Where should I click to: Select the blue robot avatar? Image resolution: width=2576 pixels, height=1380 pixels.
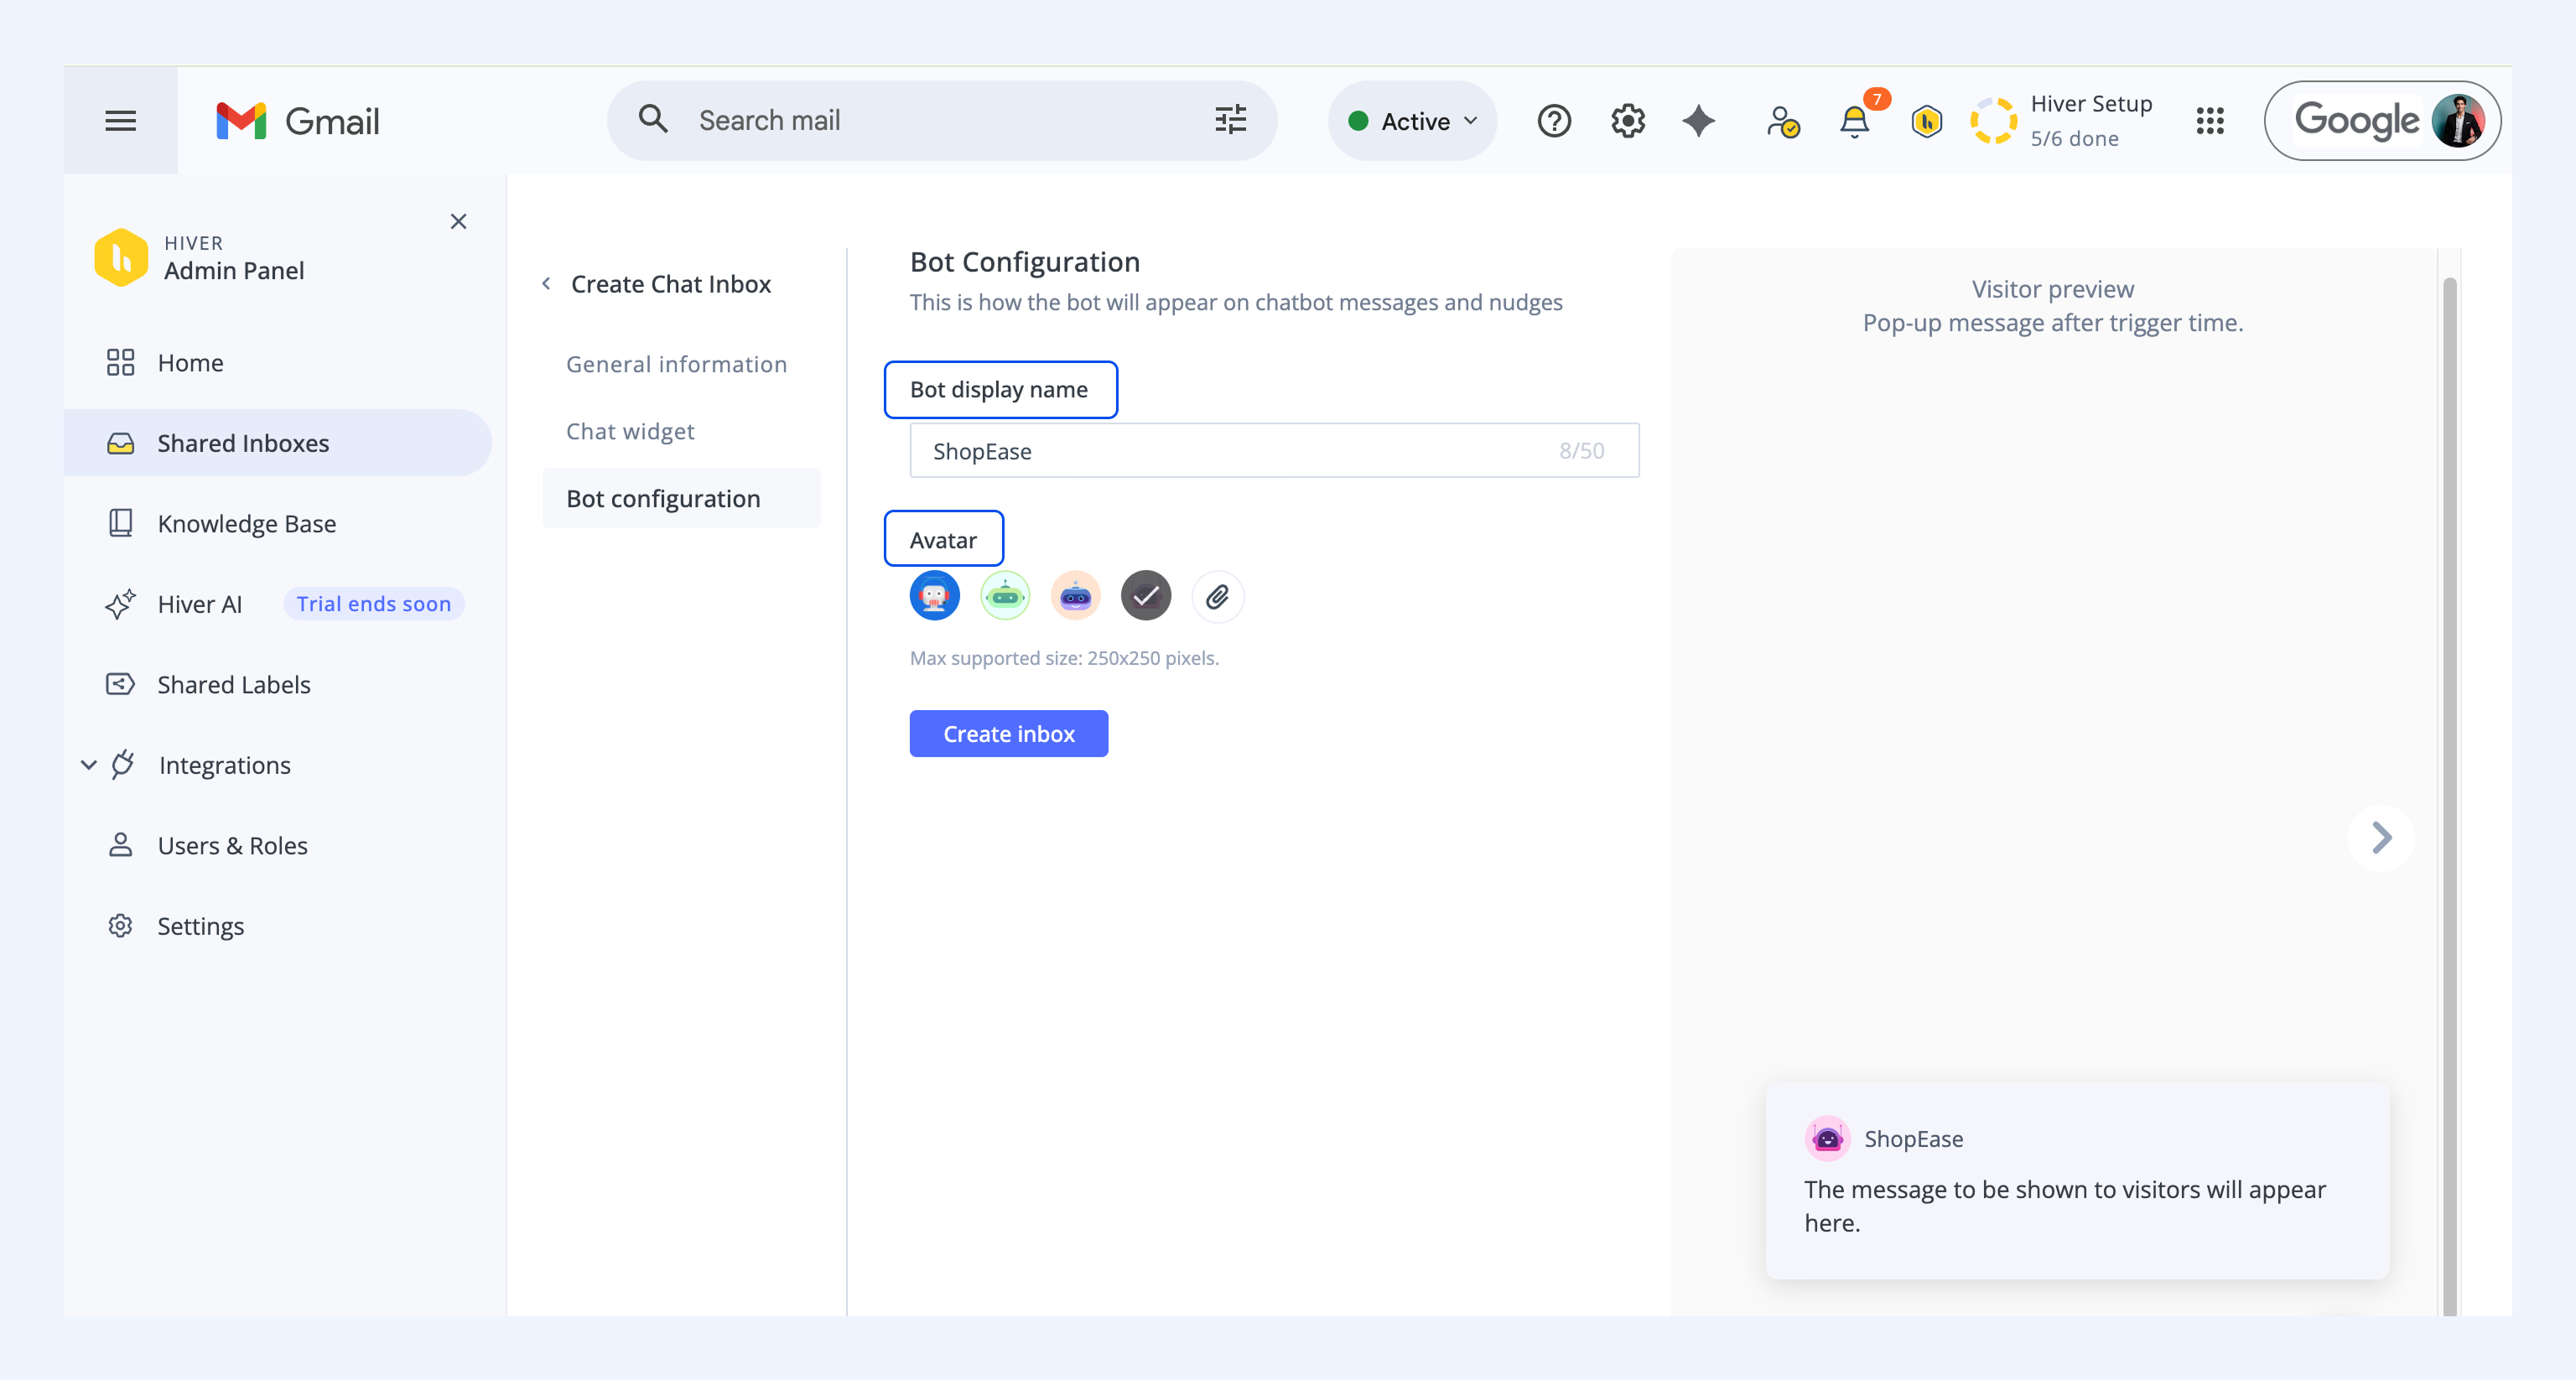click(x=934, y=596)
